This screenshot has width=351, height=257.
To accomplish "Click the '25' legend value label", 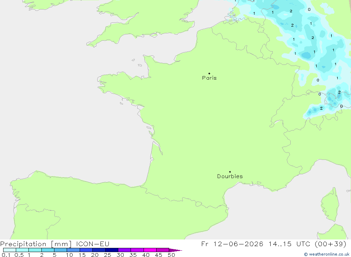I will pyautogui.click(x=107, y=255).
